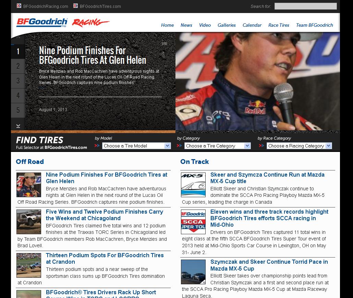Click the arrow icon beside BFGoodrichTires.com
The image size is (353, 298).
point(76,6)
